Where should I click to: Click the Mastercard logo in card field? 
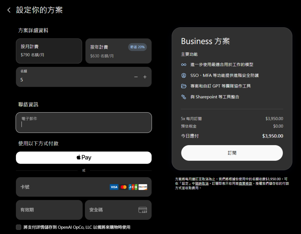[123, 187]
